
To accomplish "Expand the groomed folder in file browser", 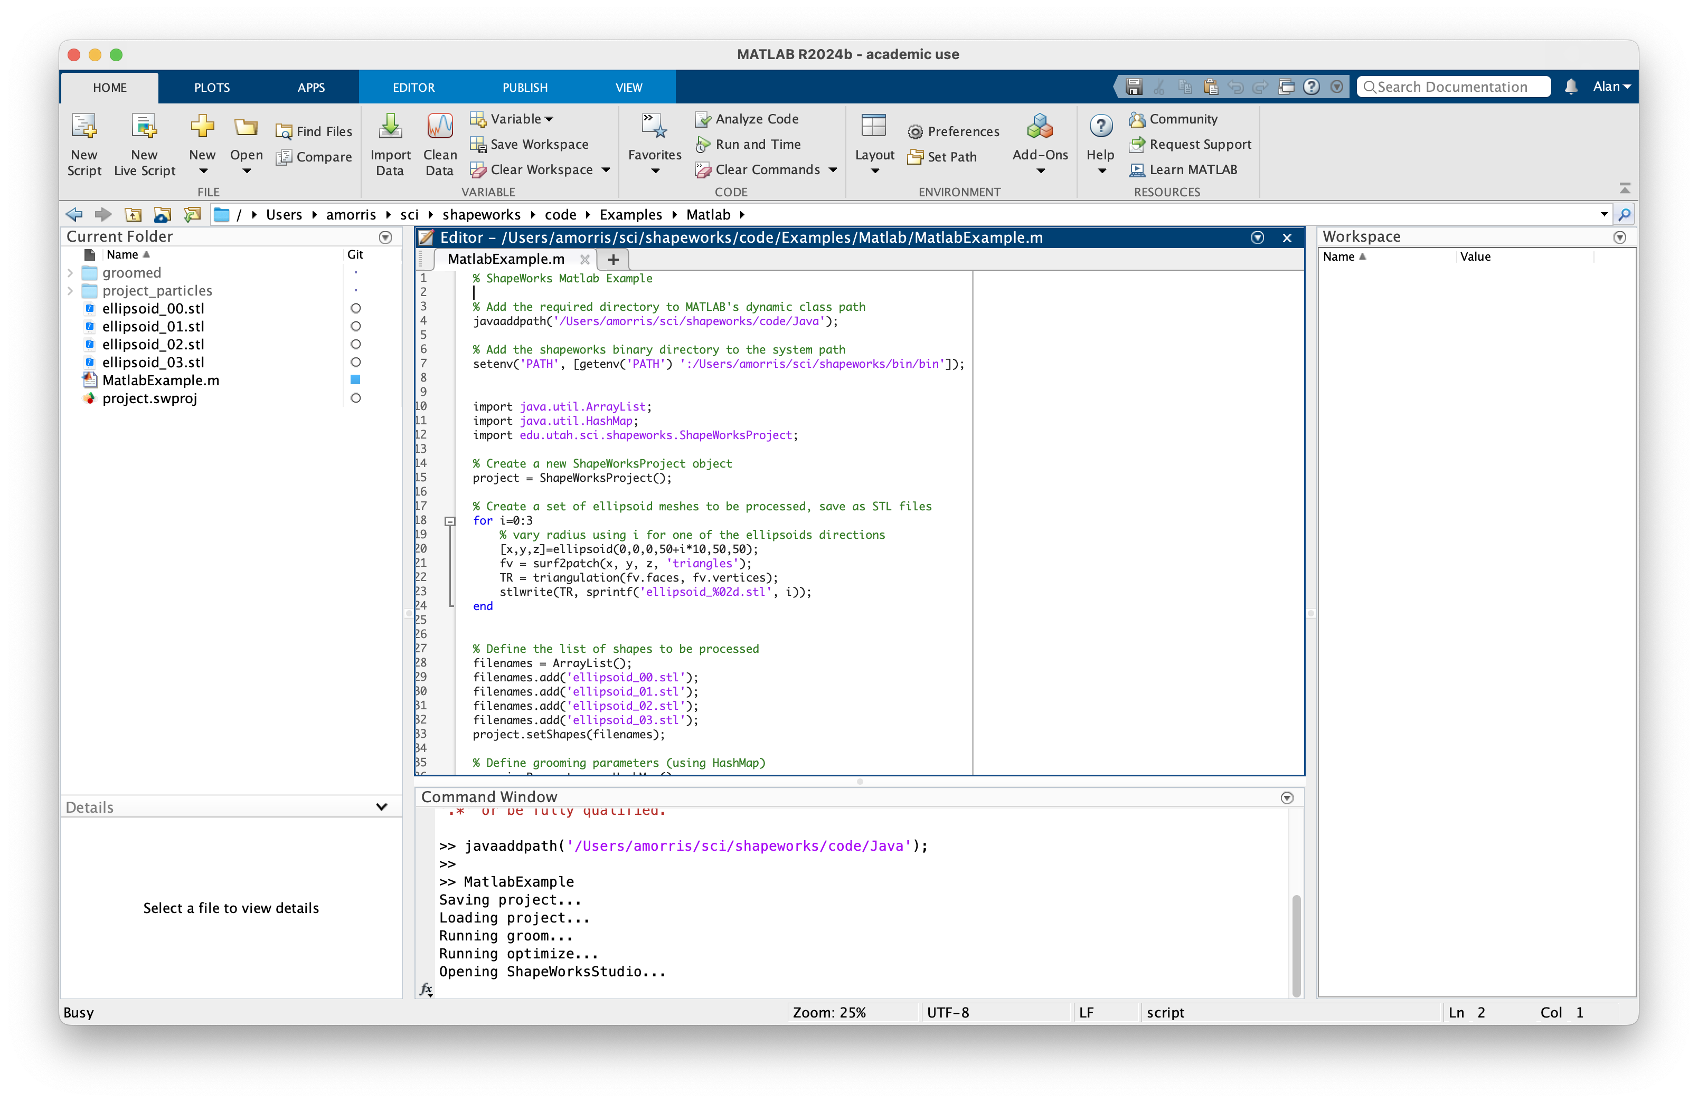I will tap(71, 271).
